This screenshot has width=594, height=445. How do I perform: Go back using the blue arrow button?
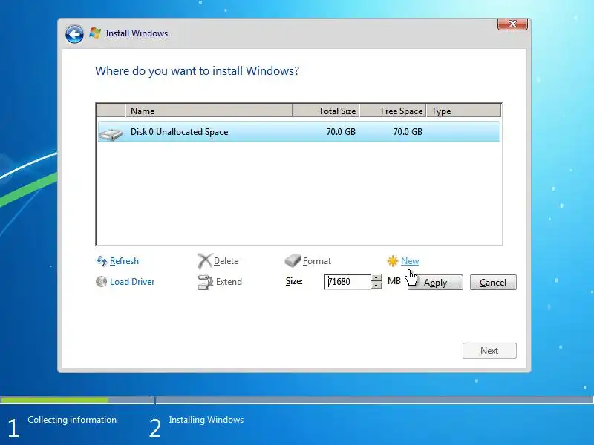74,34
